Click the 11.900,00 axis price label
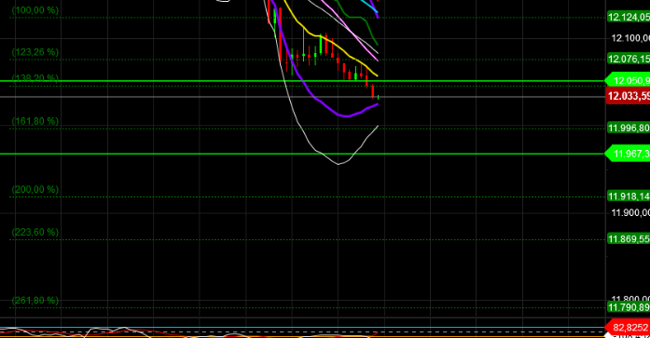Screen dimensions: 650x338 coord(630,213)
